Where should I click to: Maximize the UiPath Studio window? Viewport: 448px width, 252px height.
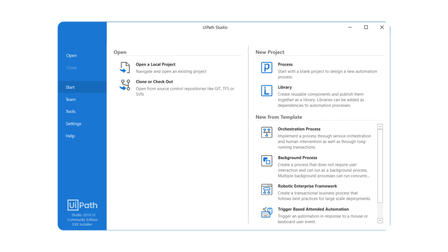(366, 27)
